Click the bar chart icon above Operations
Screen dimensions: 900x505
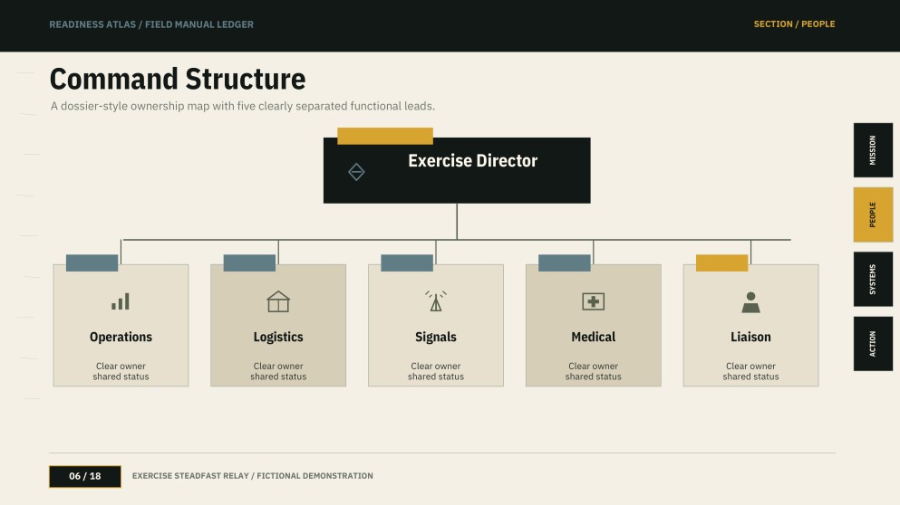point(121,301)
